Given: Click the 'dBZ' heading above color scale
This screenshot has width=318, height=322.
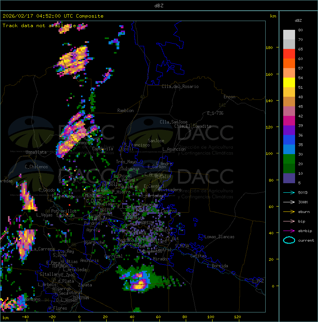Looking at the screenshot, I should point(298,21).
